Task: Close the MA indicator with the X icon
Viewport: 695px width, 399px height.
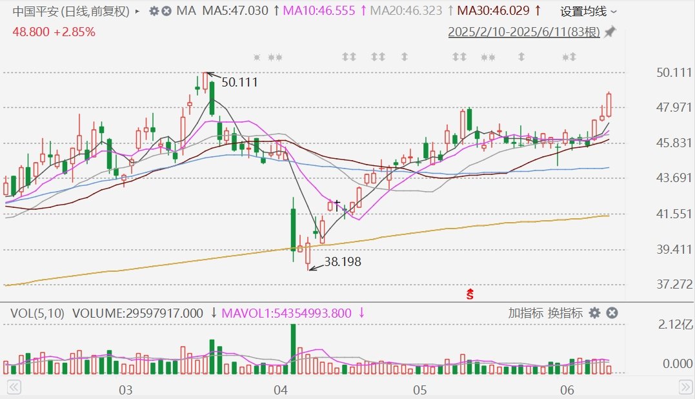Action: (166, 11)
